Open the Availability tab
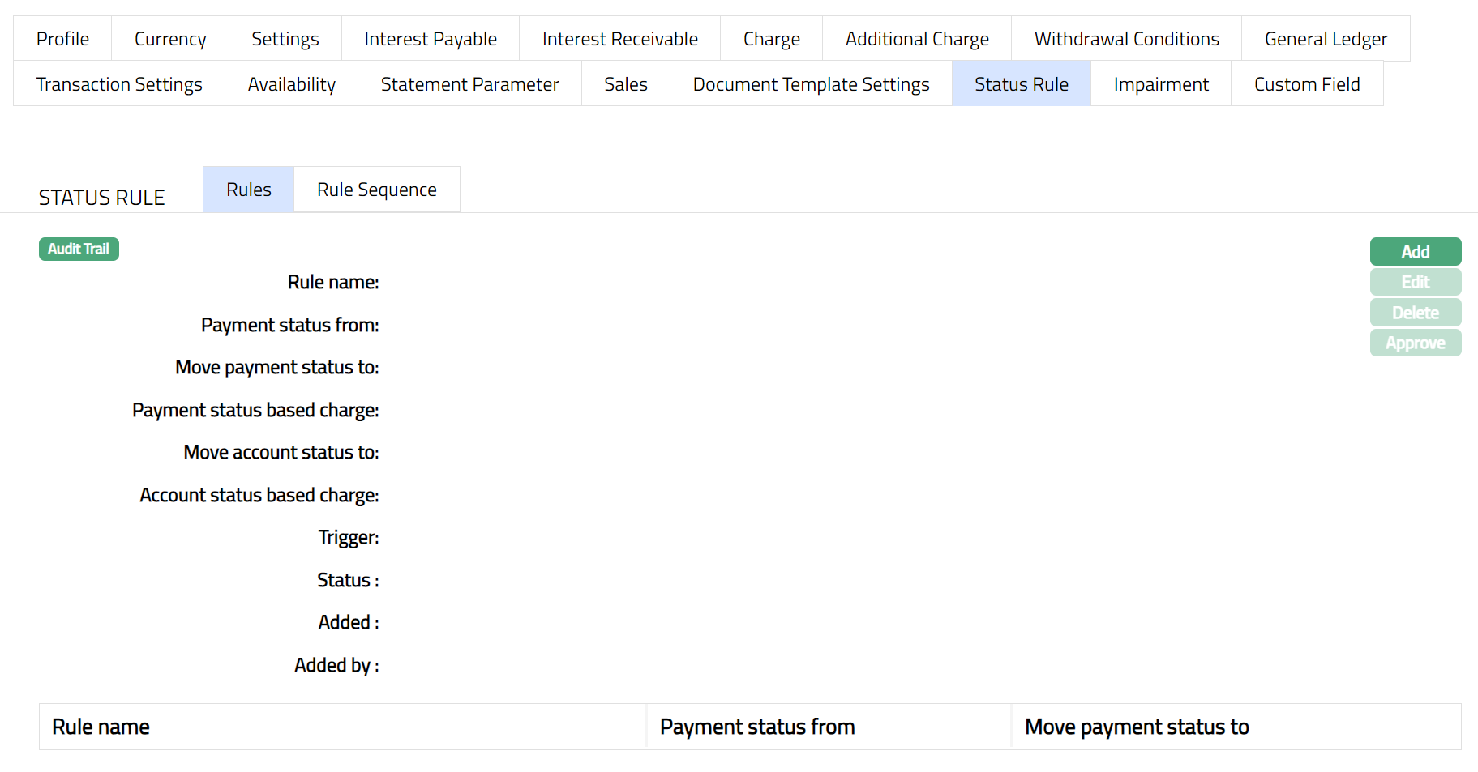The width and height of the screenshot is (1478, 772). pos(291,84)
